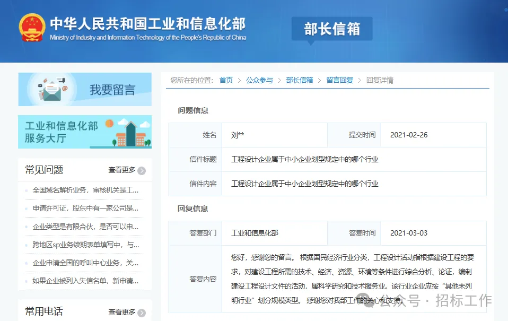Open the 工业和信息化部服务大厅 banner
This screenshot has width=508, height=321.
coord(85,132)
